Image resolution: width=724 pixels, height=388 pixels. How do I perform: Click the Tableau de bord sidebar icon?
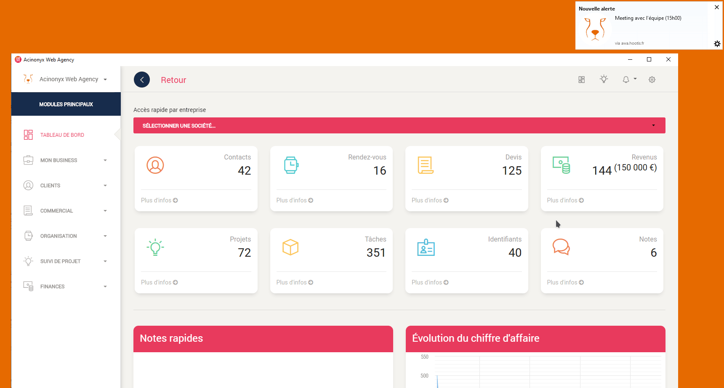click(28, 135)
